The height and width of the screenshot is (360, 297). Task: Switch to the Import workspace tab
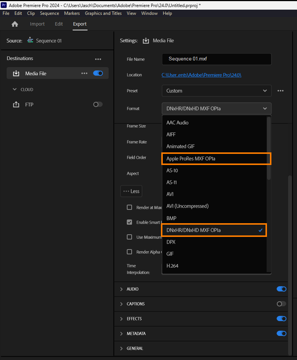pyautogui.click(x=37, y=24)
